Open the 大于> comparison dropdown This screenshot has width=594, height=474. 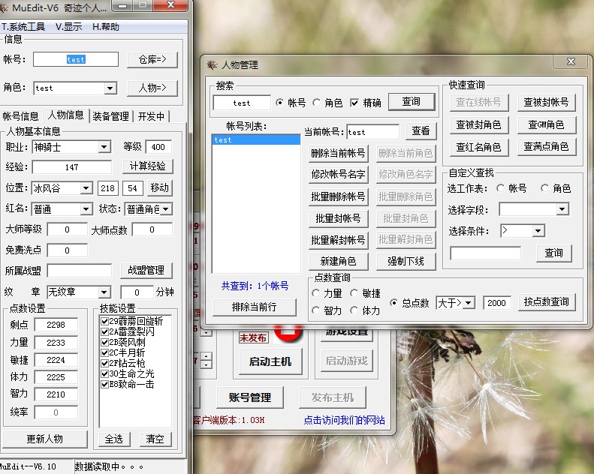point(469,303)
